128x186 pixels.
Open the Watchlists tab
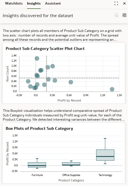(14, 3)
